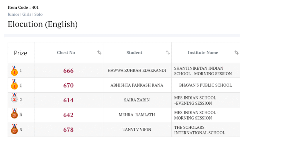Viewport: 300px width, 143px height.
Task: Sort table by Institute Name header text
Action: tap(203, 53)
